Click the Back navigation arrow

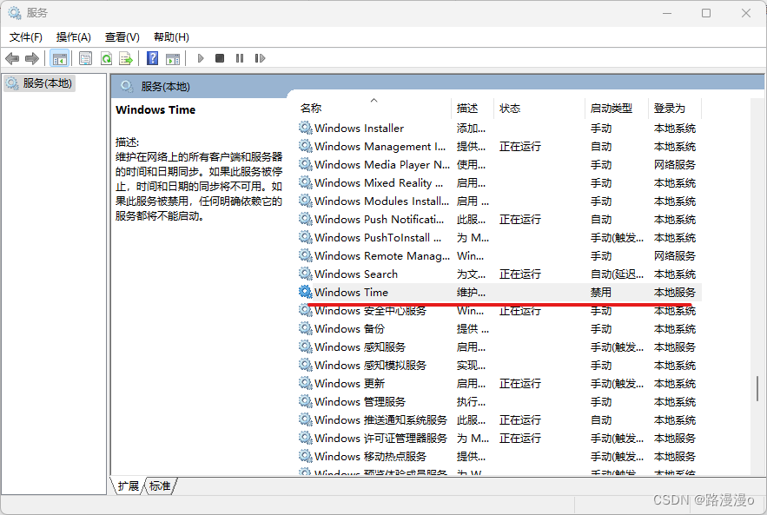tap(11, 58)
